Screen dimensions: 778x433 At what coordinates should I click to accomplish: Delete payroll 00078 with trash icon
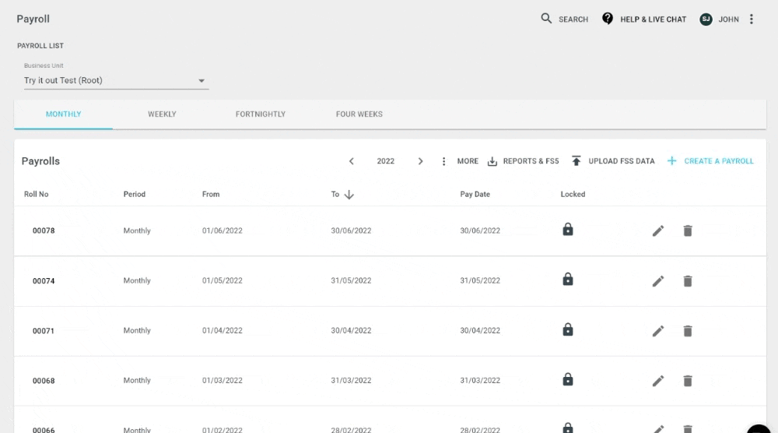click(688, 231)
